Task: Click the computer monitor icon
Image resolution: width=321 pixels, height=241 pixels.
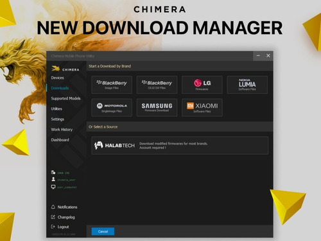Action: [53, 187]
